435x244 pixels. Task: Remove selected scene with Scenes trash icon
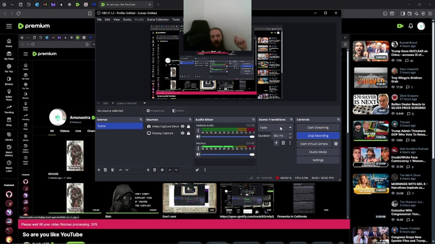point(105,170)
